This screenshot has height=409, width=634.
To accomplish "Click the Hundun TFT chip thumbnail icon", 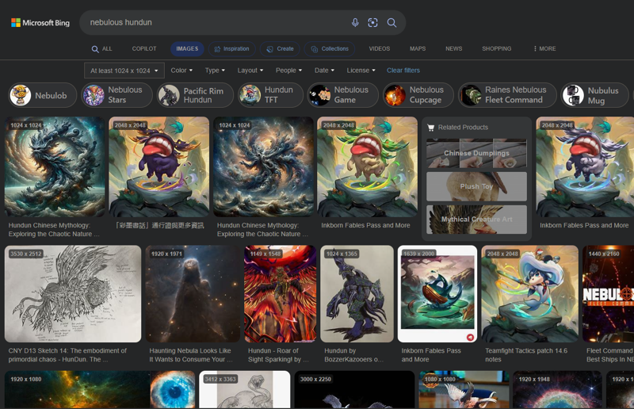I will click(x=250, y=95).
